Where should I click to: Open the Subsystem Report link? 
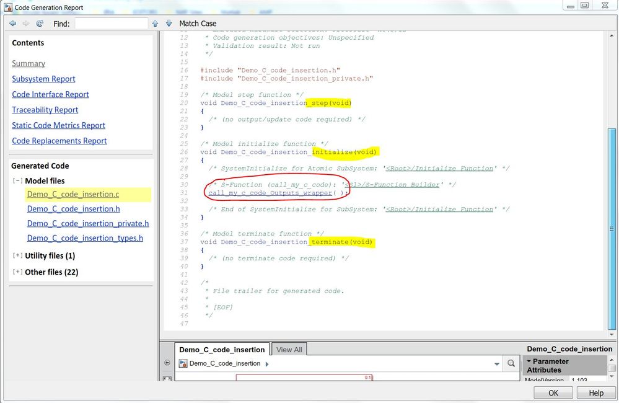tap(43, 79)
